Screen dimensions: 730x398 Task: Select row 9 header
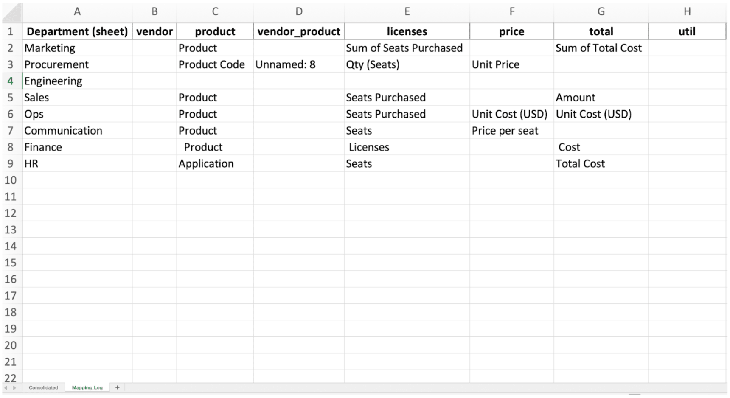tap(11, 164)
